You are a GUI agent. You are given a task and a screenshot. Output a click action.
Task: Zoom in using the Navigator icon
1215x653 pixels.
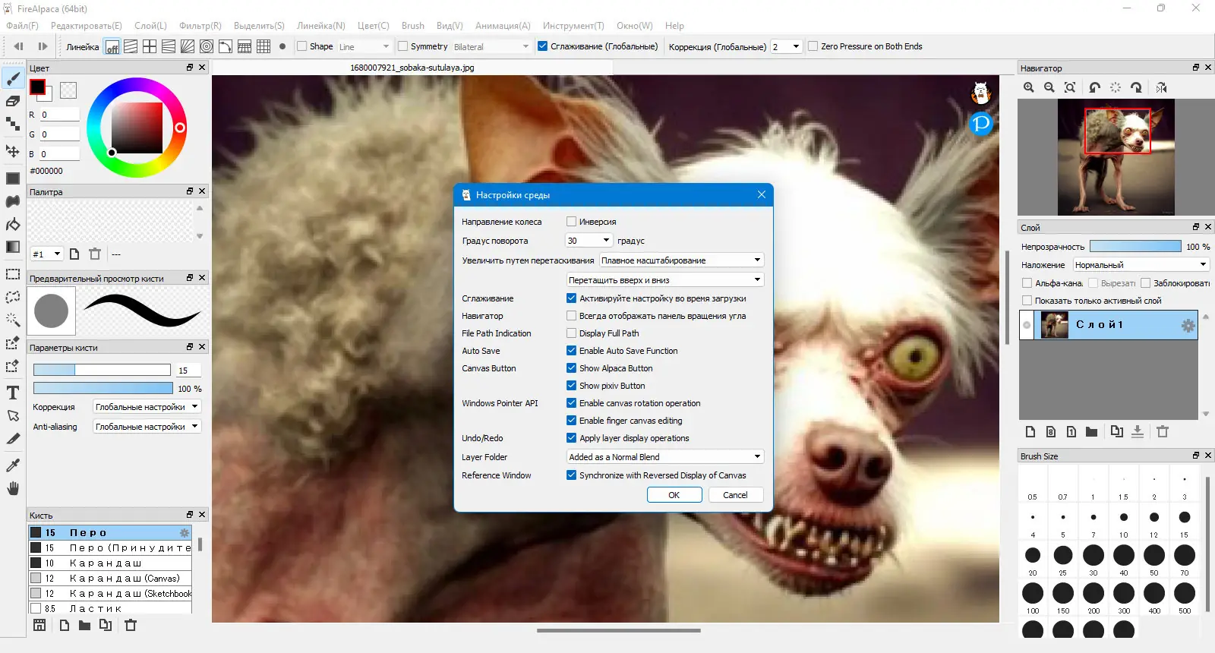(1029, 87)
